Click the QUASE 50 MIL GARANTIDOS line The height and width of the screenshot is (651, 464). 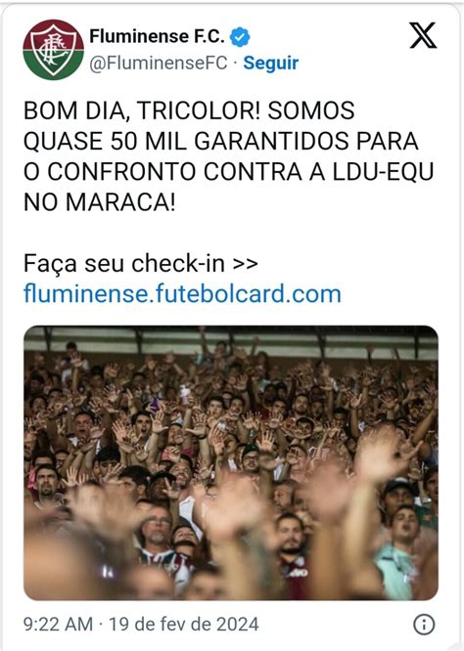221,141
